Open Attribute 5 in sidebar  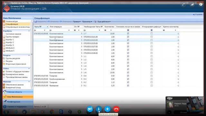coord(10,51)
